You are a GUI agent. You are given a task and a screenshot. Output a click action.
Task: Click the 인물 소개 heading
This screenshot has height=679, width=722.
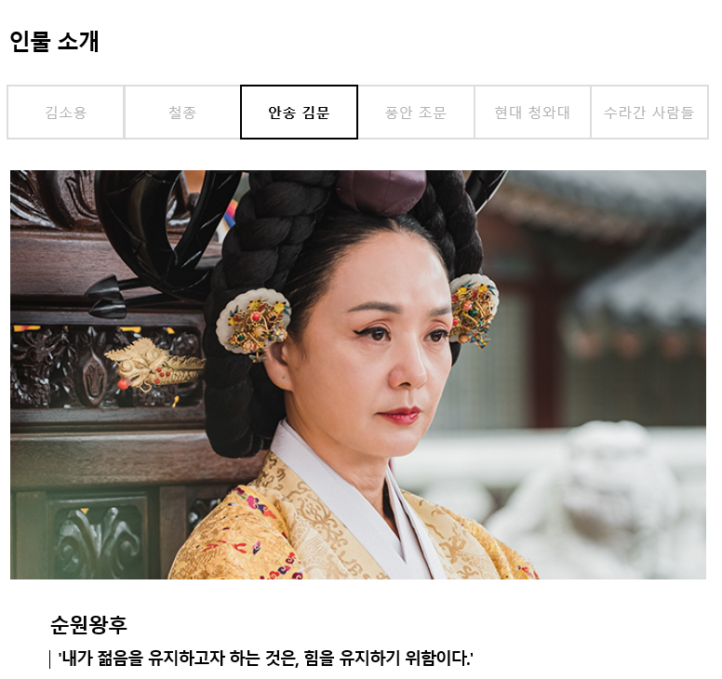(54, 42)
